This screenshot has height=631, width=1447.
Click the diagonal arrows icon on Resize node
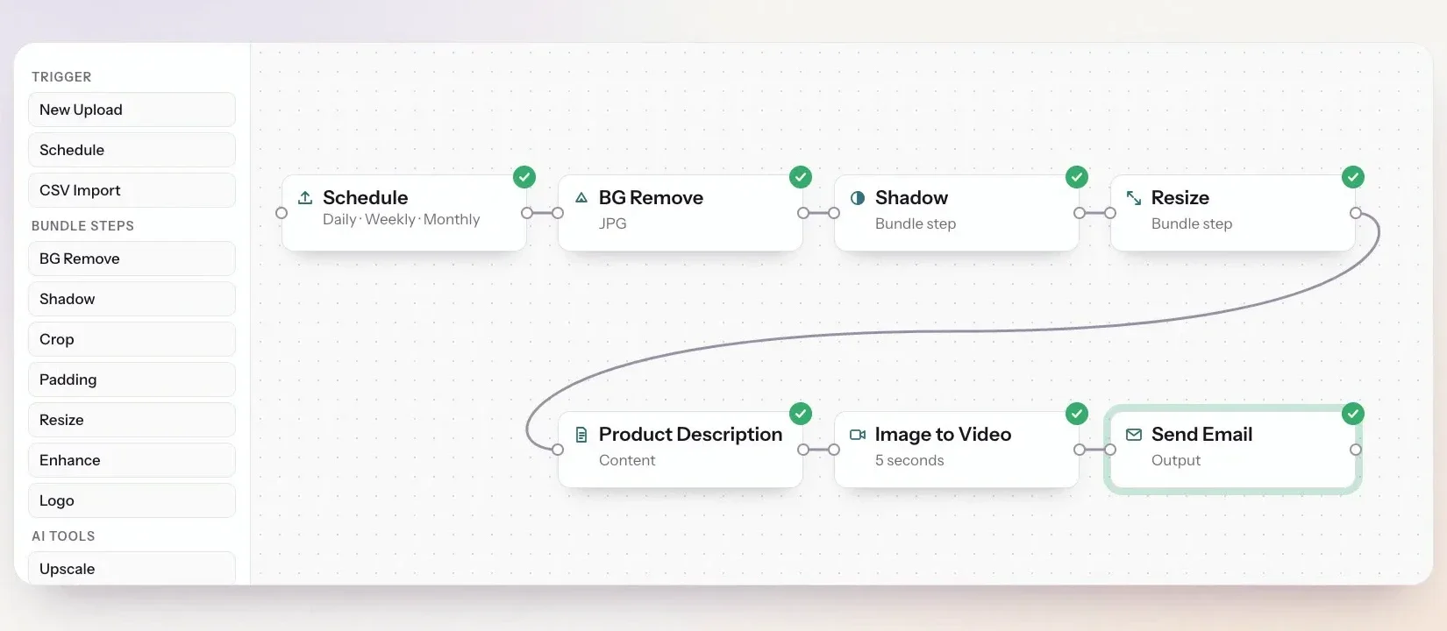pos(1134,198)
